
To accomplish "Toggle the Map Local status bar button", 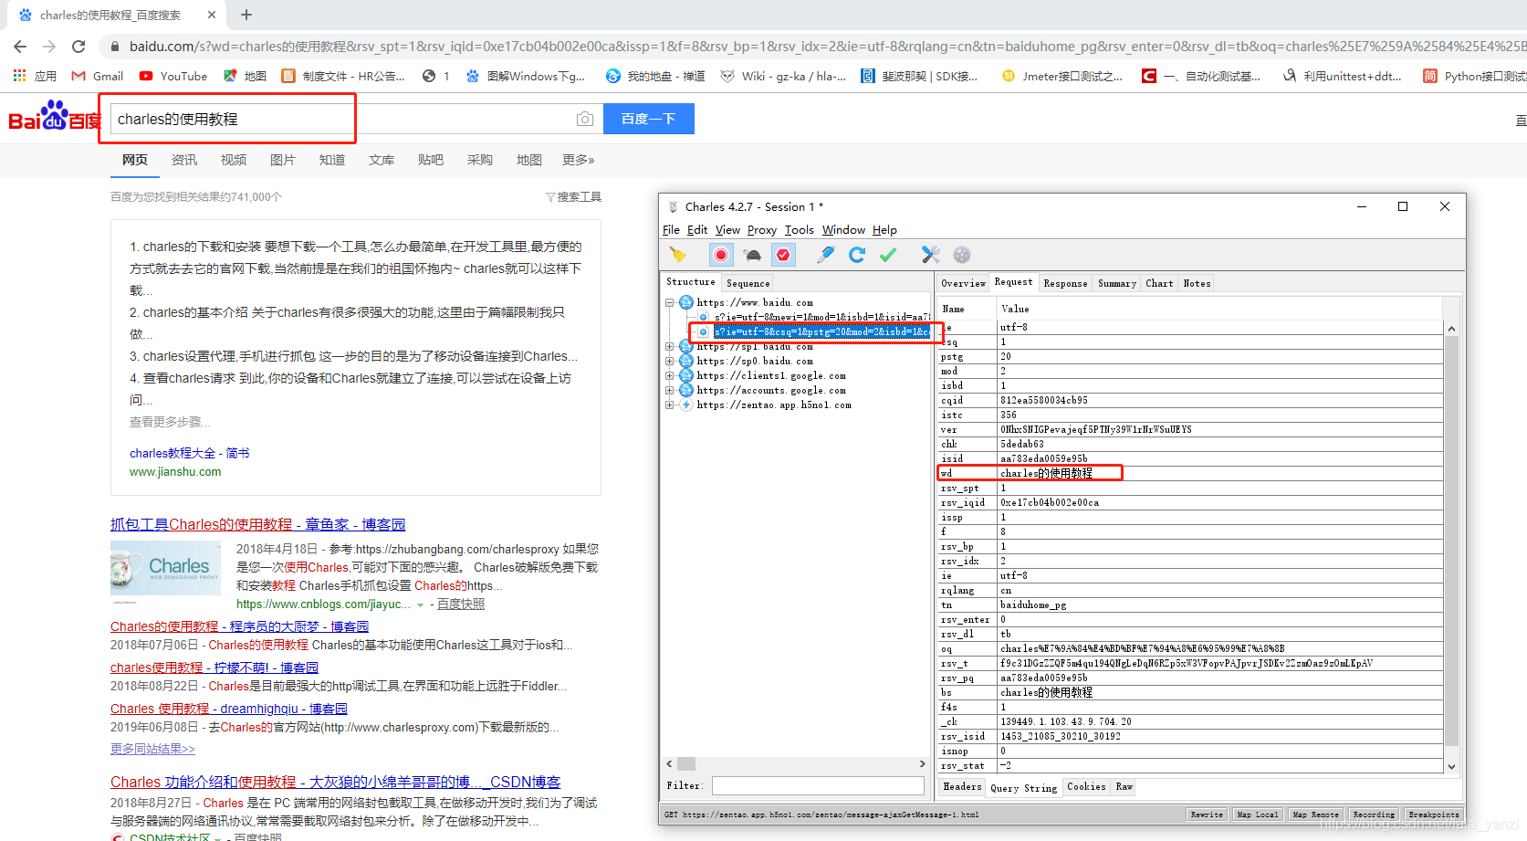I will click(x=1257, y=815).
